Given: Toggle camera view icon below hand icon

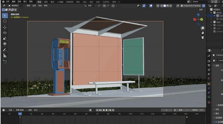Looking at the screenshot, I should tap(203, 38).
